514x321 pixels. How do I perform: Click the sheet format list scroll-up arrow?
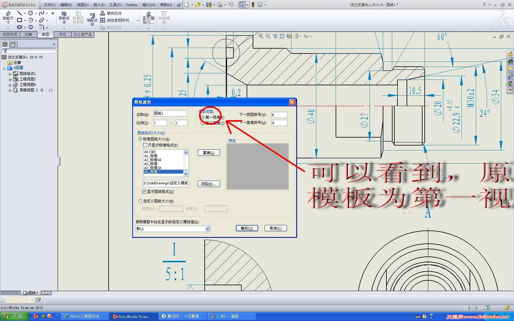pos(186,152)
